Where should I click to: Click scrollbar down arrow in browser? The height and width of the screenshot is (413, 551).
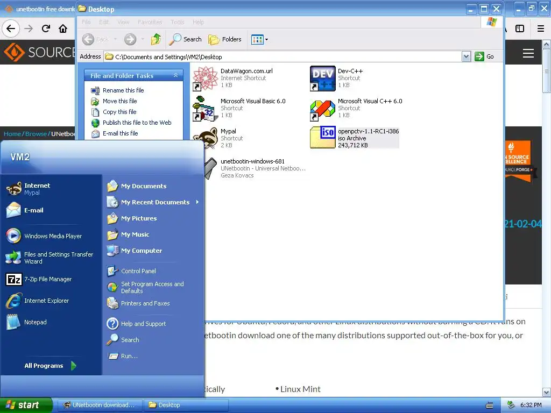point(547,392)
